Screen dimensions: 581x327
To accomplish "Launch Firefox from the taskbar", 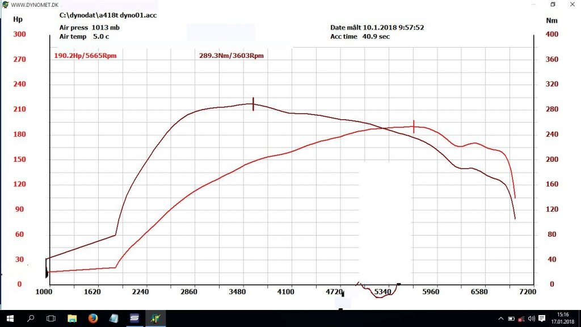I will click(x=92, y=318).
